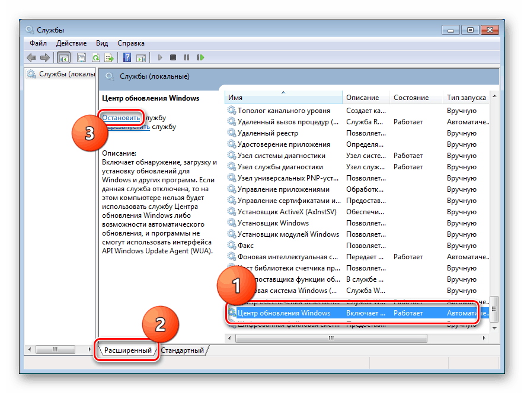The height and width of the screenshot is (393, 524).
Task: Open the Действие menu
Action: (x=71, y=43)
